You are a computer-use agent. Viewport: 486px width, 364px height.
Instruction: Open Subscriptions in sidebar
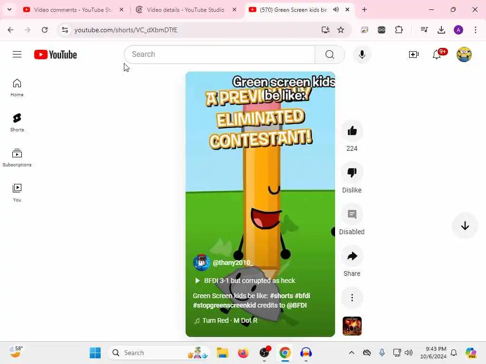click(17, 157)
